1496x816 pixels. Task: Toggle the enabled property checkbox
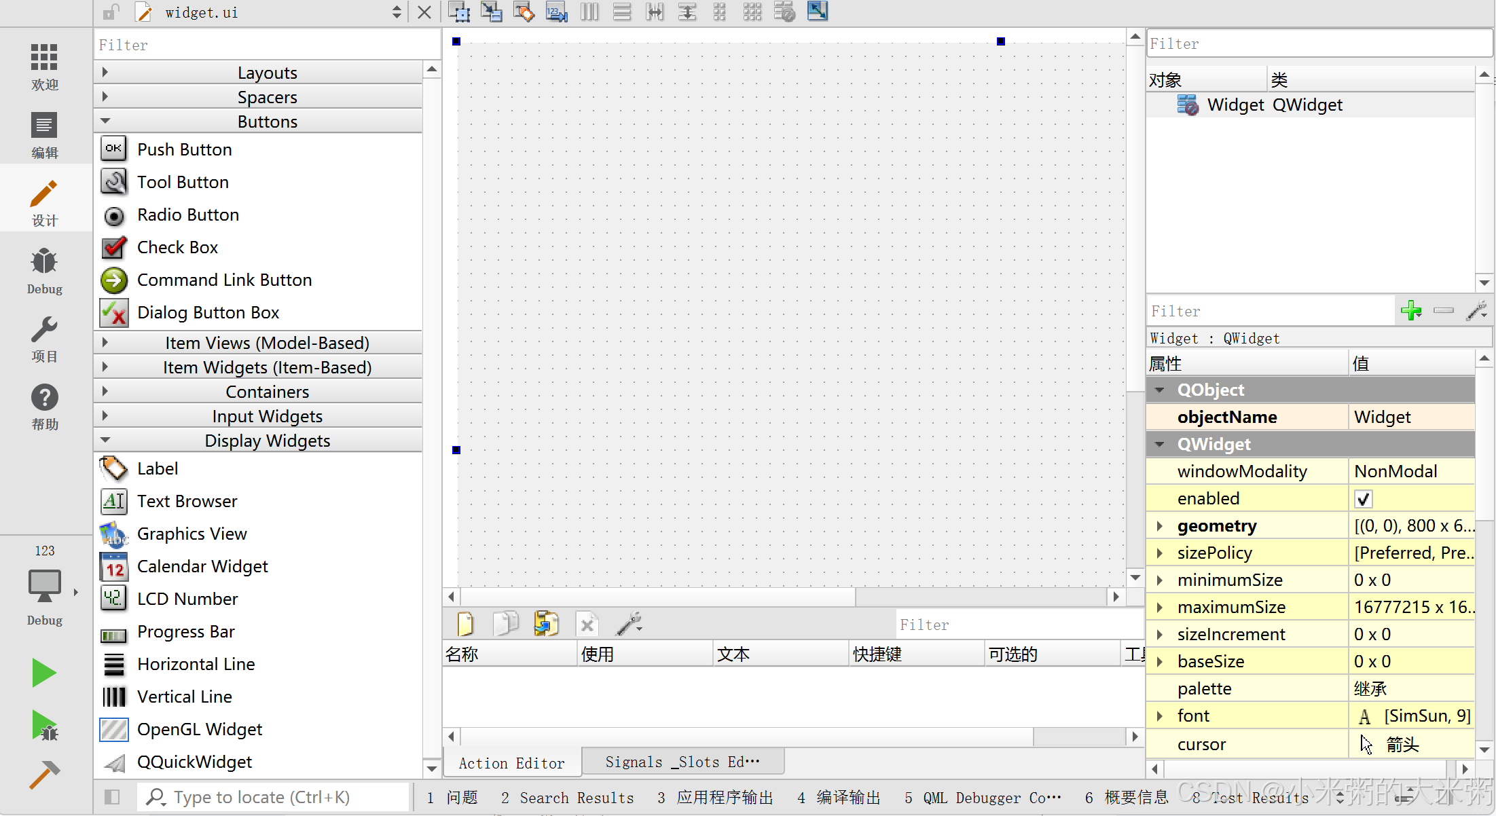point(1363,499)
